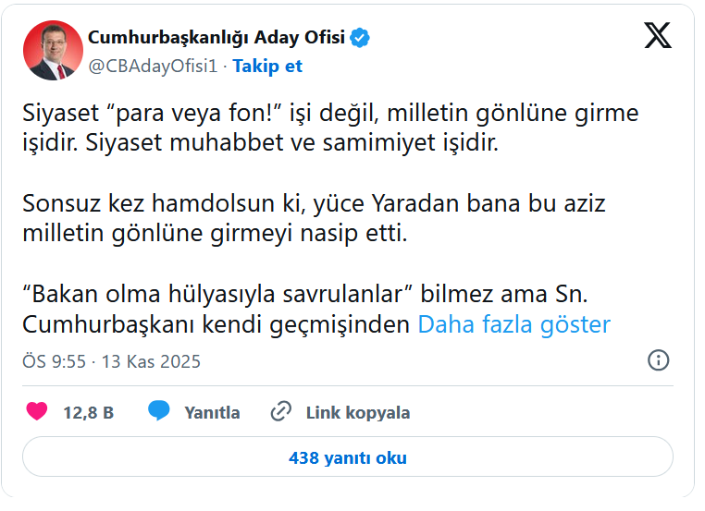Click the text "Bakan olma hülyasıyla savrulanlar"
This screenshot has height=511, width=705.
tap(217, 295)
